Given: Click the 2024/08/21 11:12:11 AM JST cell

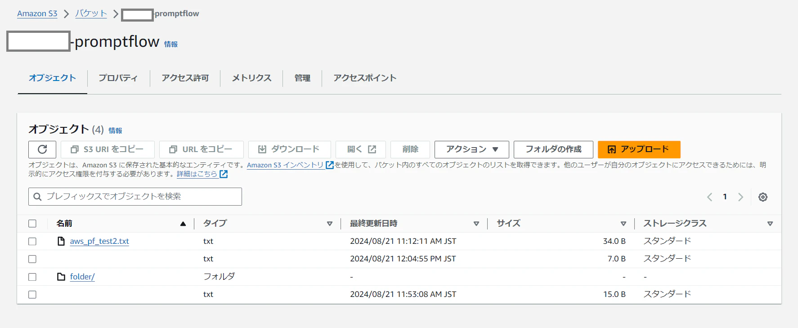Looking at the screenshot, I should tap(403, 241).
